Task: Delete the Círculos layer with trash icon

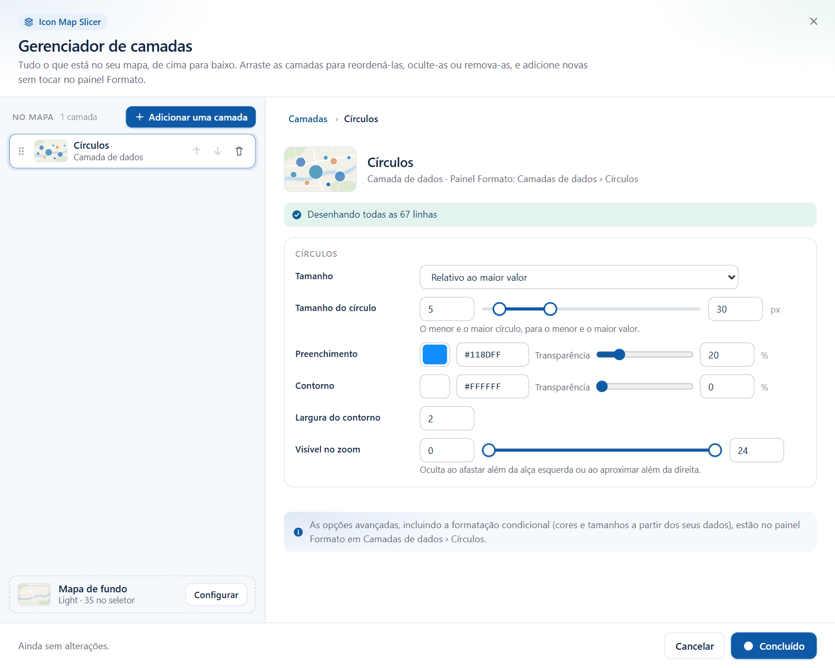Action: (x=239, y=151)
